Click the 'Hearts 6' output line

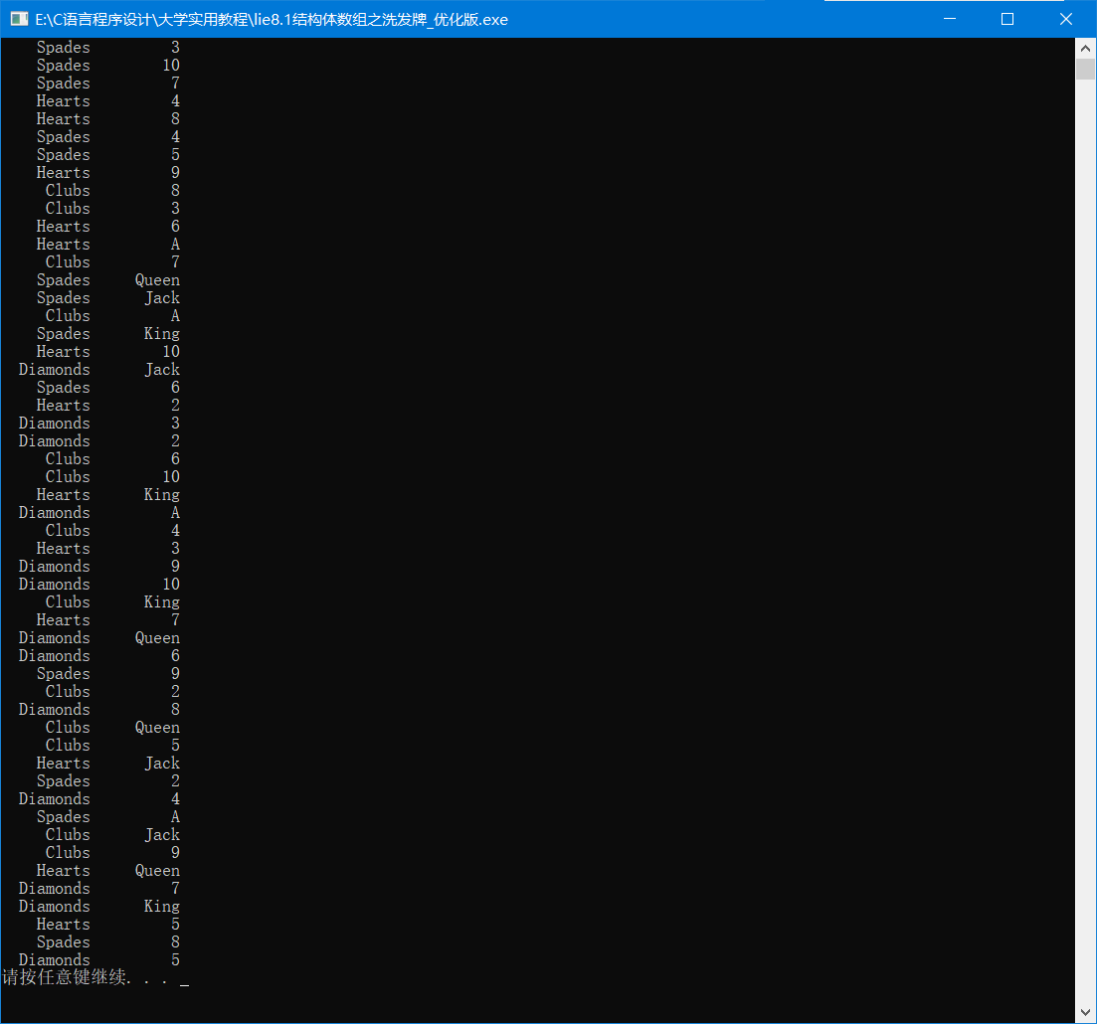click(107, 227)
